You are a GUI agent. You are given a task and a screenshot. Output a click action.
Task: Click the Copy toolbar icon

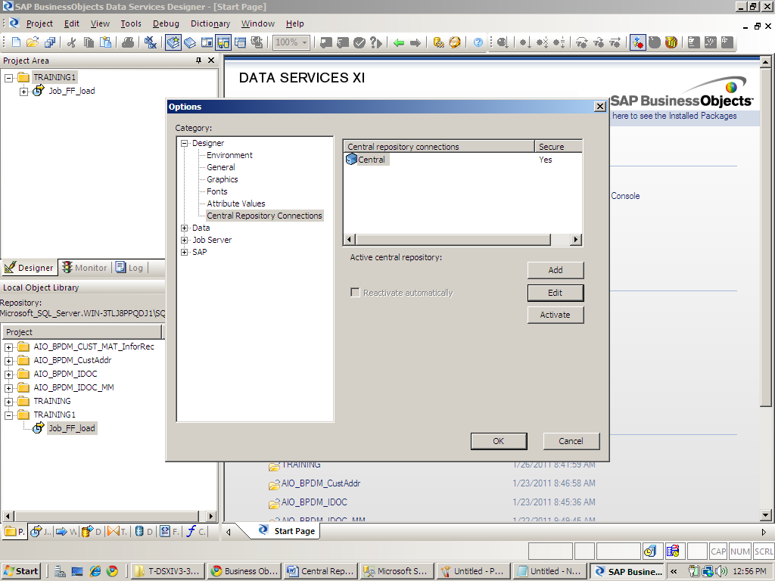coord(89,42)
